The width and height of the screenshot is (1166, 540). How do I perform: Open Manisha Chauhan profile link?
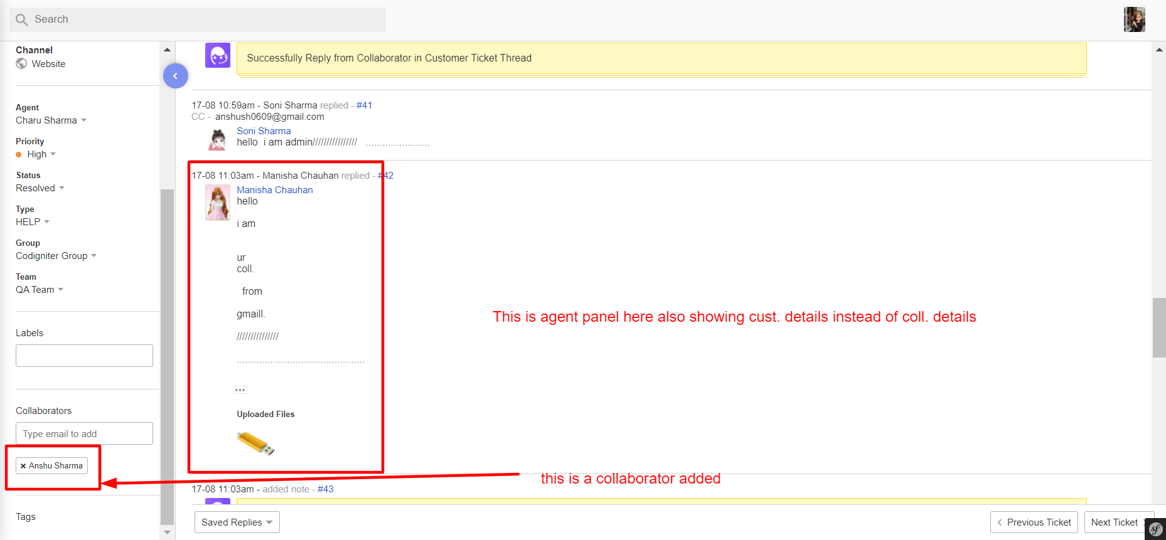click(274, 190)
